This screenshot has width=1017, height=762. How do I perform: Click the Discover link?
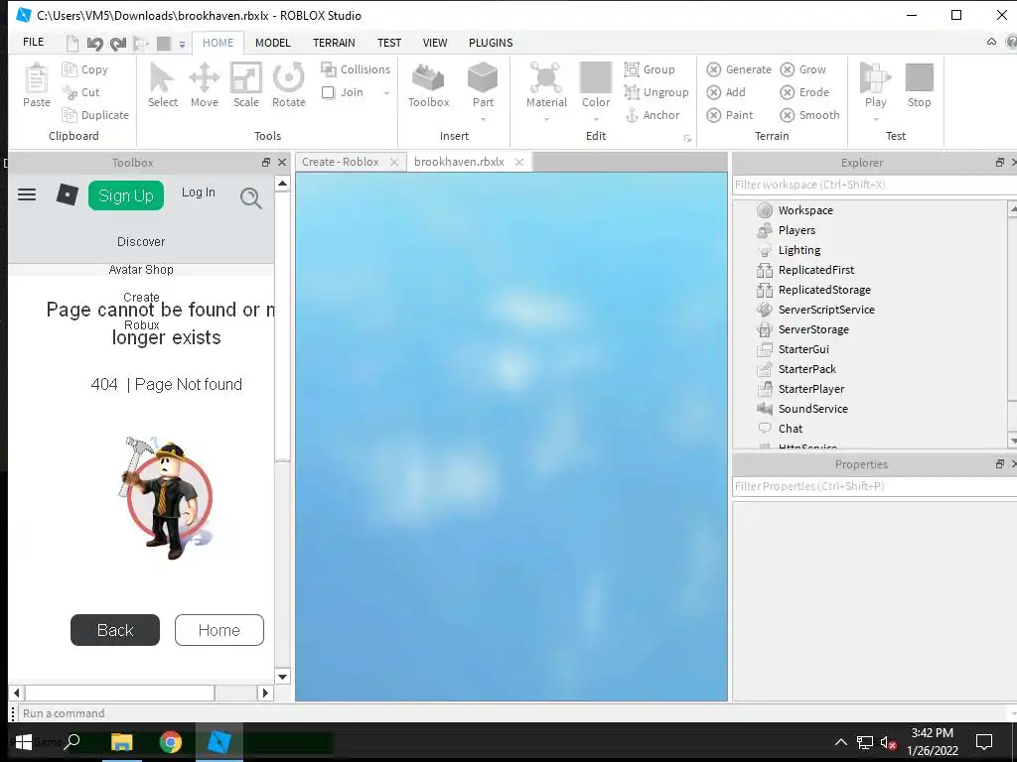coord(141,242)
